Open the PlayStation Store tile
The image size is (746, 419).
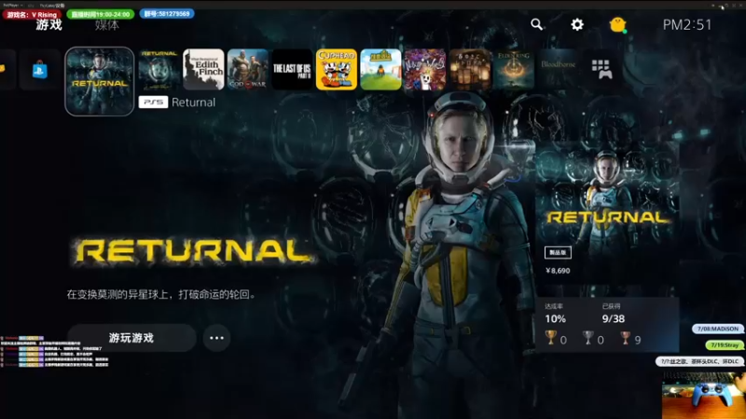point(39,71)
